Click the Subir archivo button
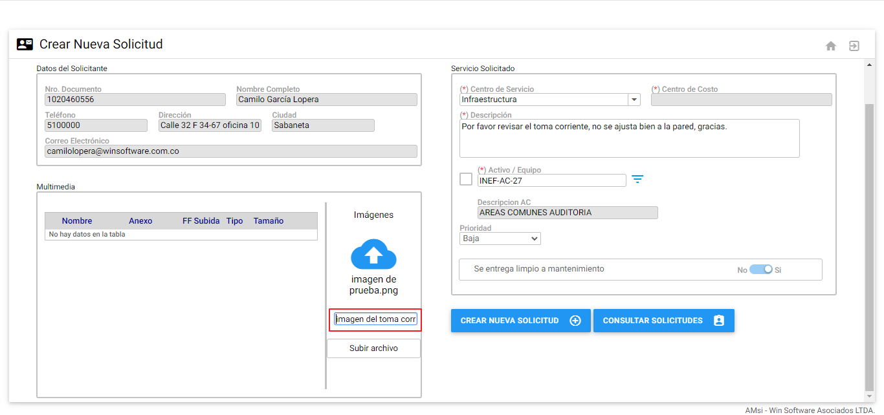 click(x=373, y=348)
